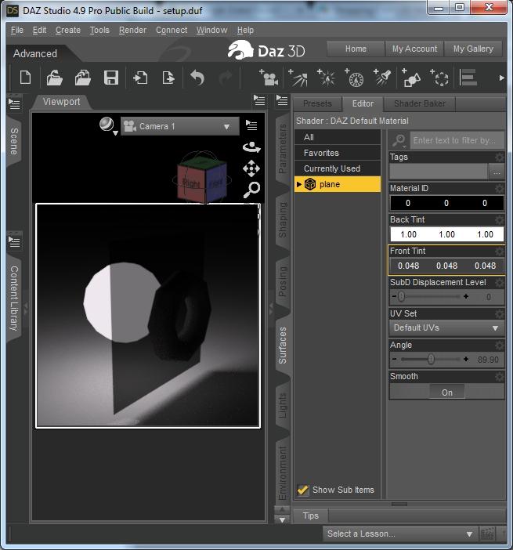Switch to the Presets tab
The height and width of the screenshot is (550, 513).
(x=317, y=104)
